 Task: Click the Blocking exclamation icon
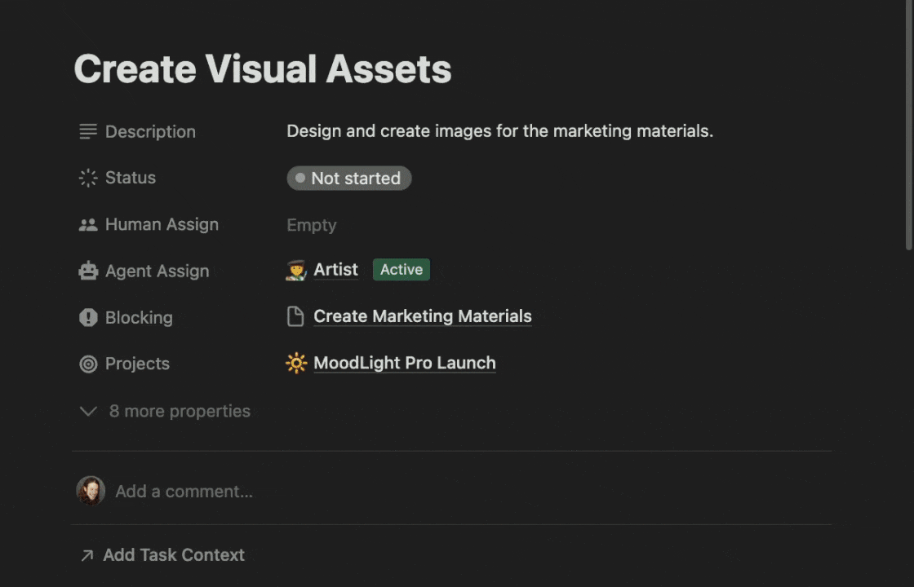pos(88,317)
